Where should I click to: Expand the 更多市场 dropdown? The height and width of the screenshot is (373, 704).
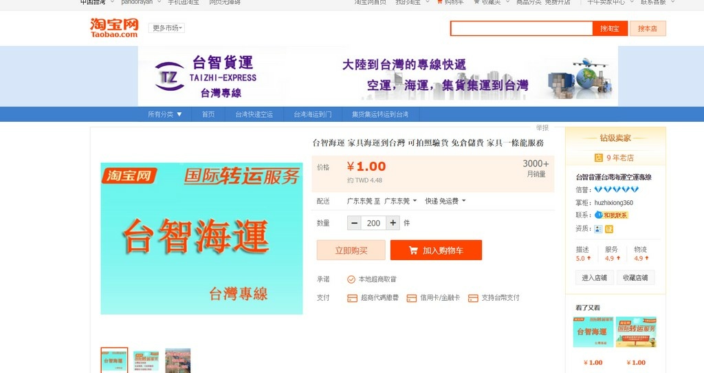(166, 28)
